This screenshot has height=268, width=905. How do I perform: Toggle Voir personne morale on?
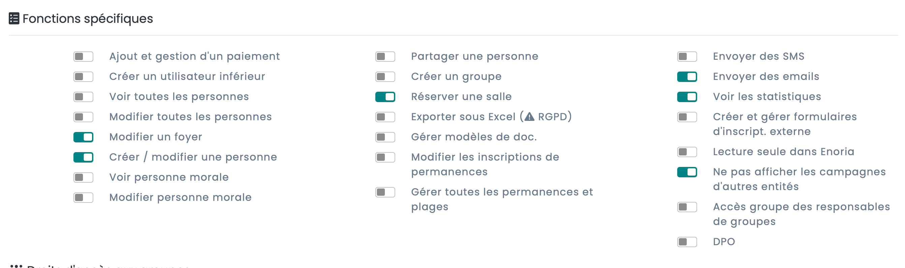coord(83,177)
